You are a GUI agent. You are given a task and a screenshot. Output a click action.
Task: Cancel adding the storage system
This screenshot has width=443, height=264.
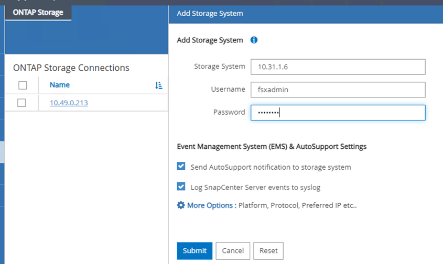pyautogui.click(x=233, y=250)
